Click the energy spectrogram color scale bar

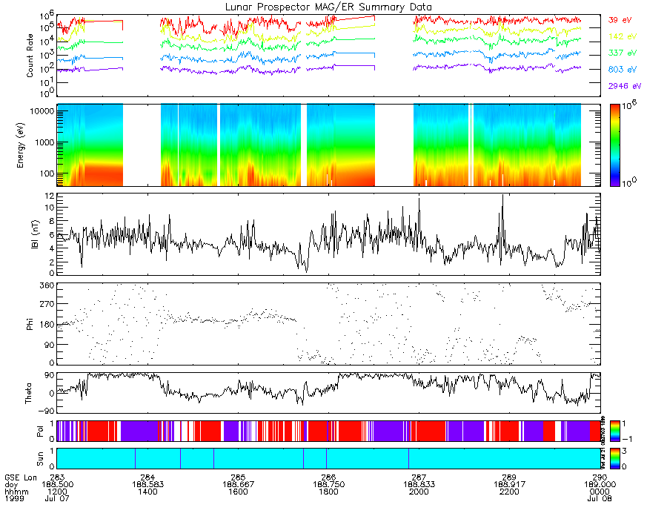pos(614,145)
